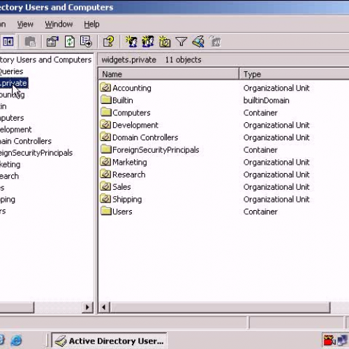Toggle the Show/Hide Console Tree toolbar icon

[8, 42]
